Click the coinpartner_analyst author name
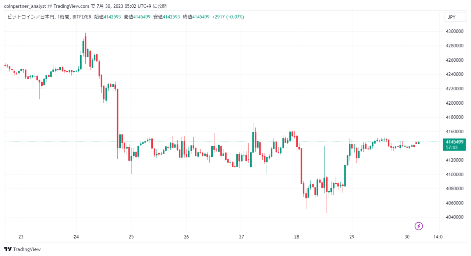 (x=25, y=6)
